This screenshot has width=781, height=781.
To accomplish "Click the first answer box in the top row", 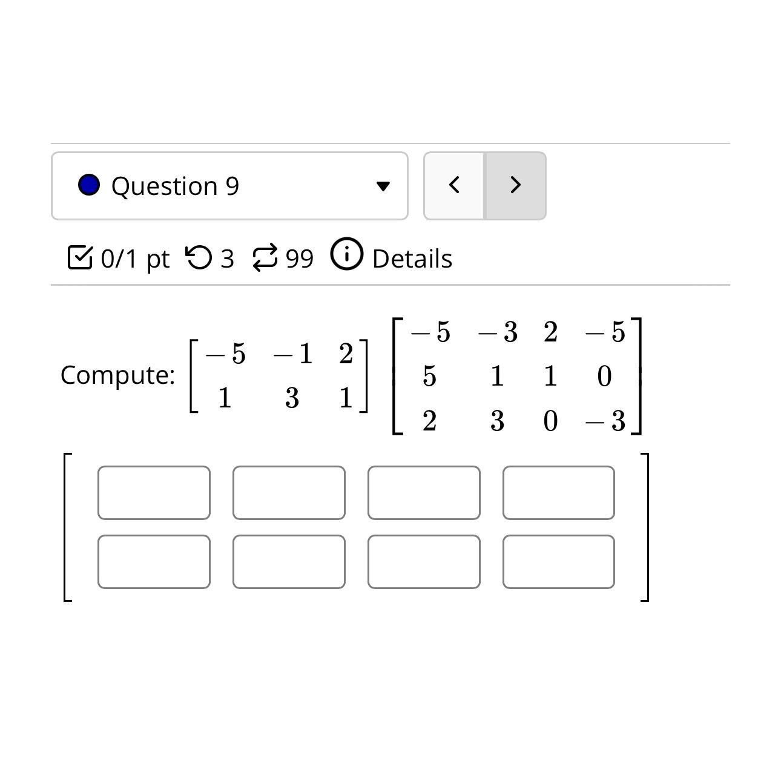I will (153, 492).
